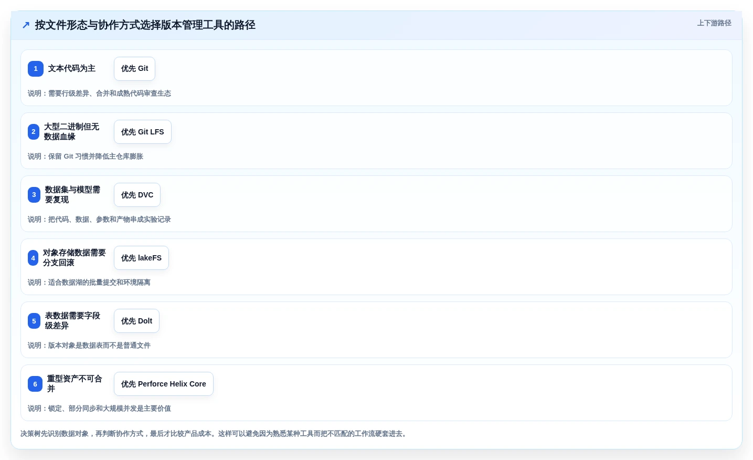Choose the 优先 DVC option

pos(137,195)
